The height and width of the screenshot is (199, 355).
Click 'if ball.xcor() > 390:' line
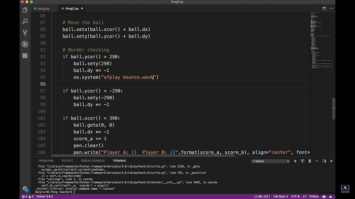click(91, 118)
